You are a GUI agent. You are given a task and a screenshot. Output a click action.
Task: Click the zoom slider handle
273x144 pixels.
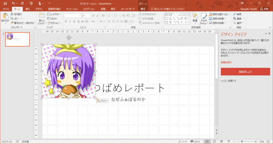[x=242, y=142]
